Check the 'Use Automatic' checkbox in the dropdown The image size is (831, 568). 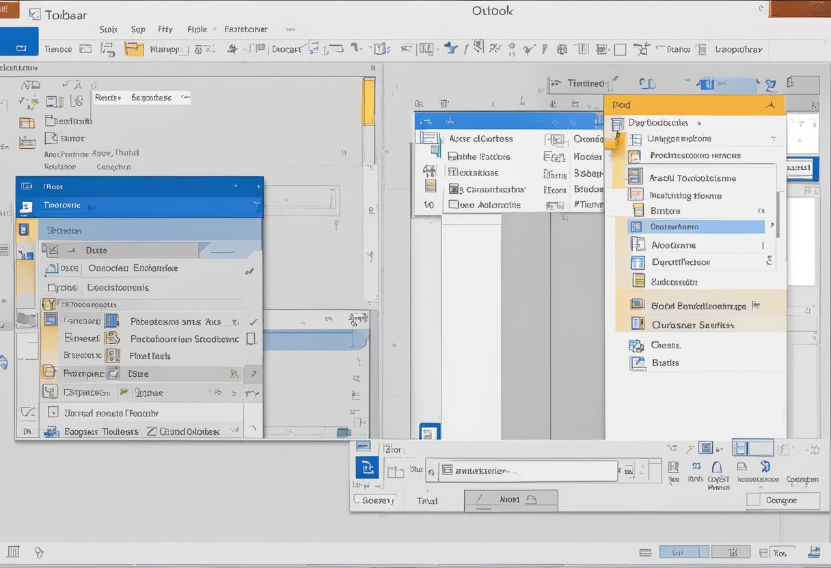(x=453, y=204)
